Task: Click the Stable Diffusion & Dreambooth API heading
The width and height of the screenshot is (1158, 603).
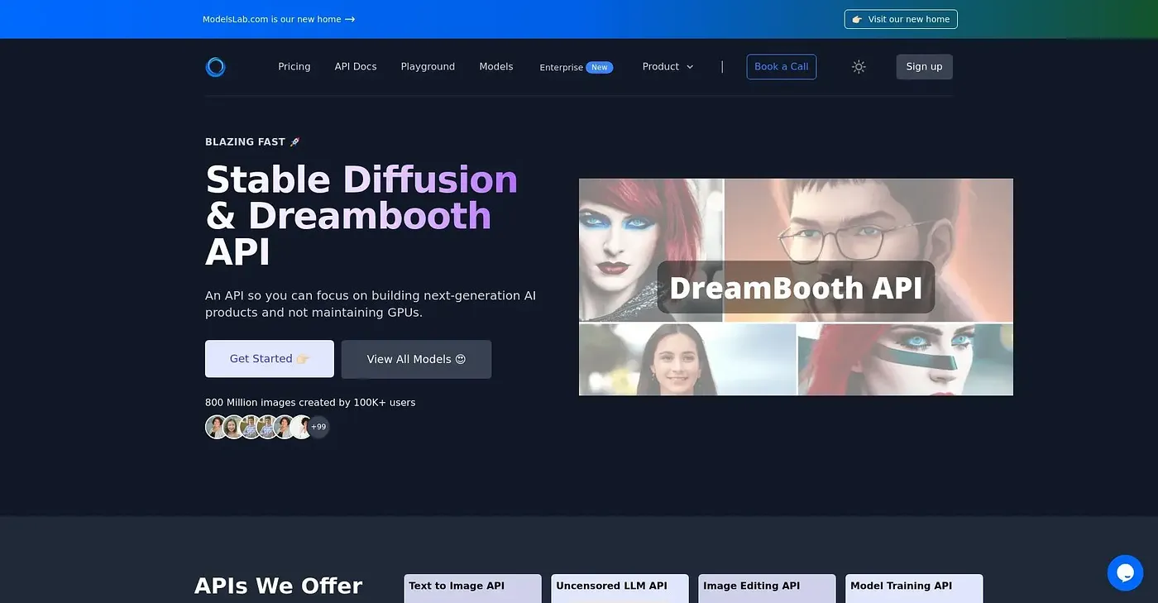Action: (x=361, y=215)
